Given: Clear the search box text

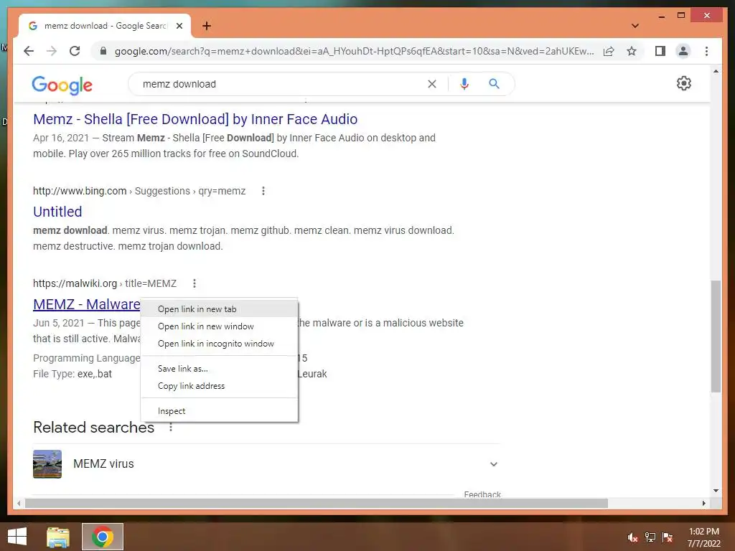Looking at the screenshot, I should point(431,84).
